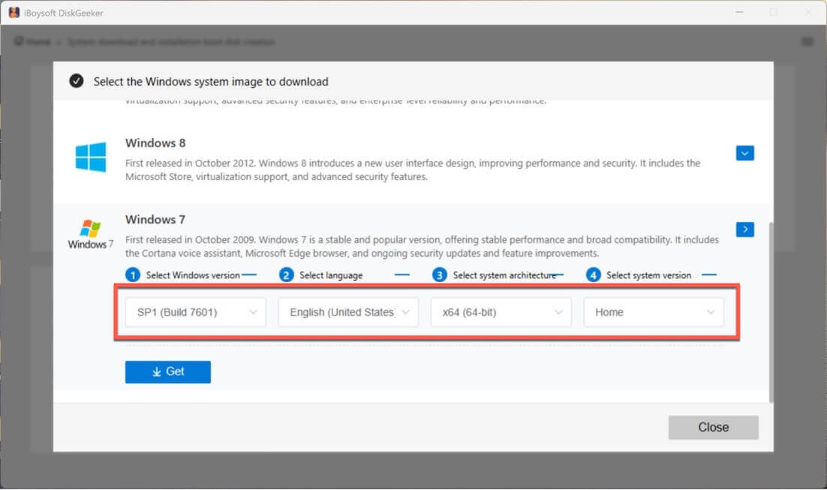Click the Windows 7 heading text

(x=155, y=219)
